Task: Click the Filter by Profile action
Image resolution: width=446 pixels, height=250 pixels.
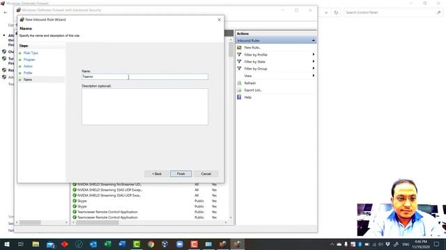Action: 256,54
